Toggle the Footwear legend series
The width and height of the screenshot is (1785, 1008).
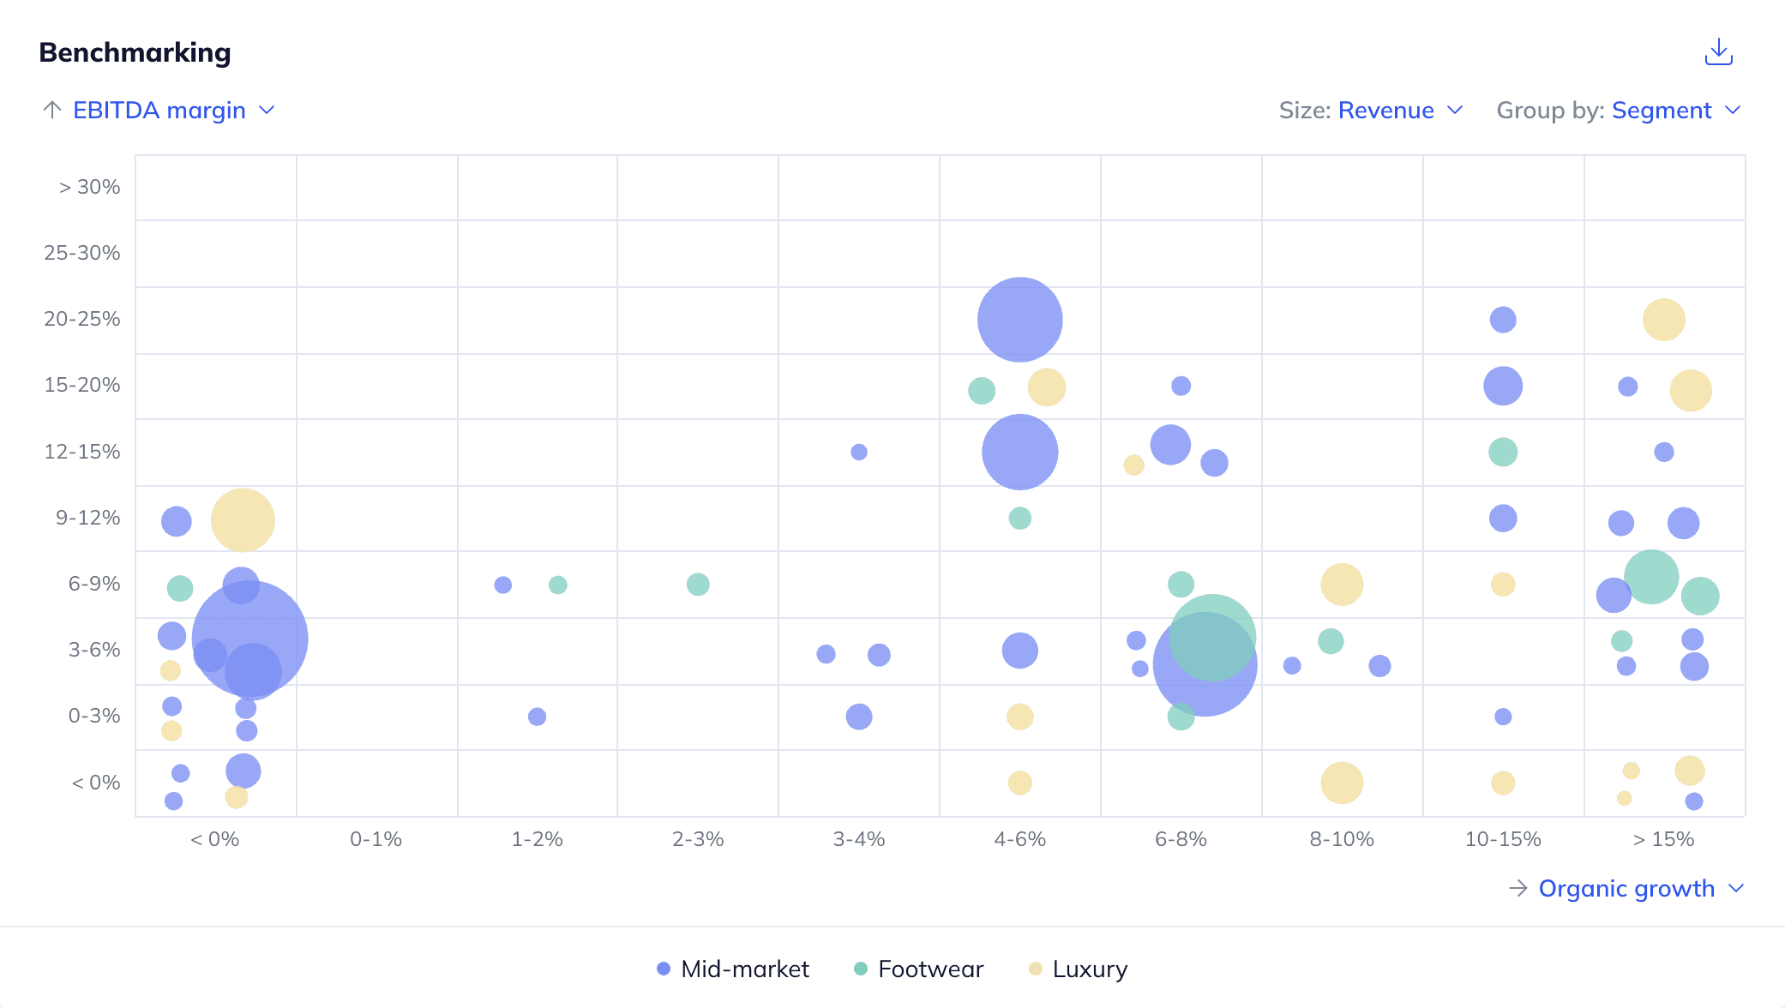[x=930, y=969]
